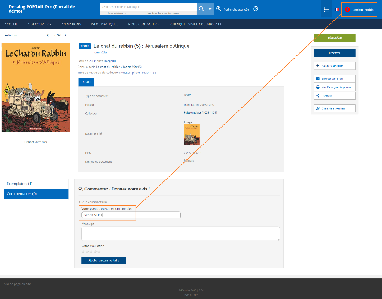The image size is (382, 299).
Task: Copy the permalink with Copier le permalien
Action: pos(334,109)
